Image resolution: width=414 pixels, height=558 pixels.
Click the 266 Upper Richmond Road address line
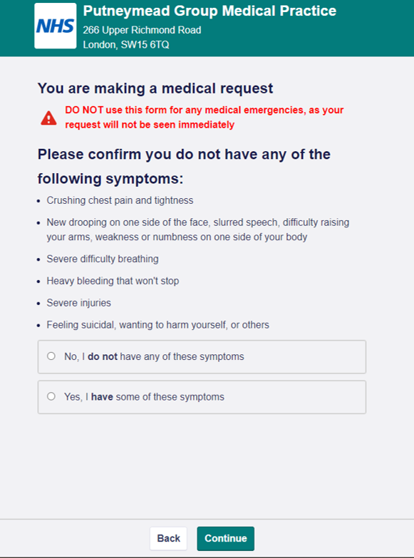[x=142, y=30]
